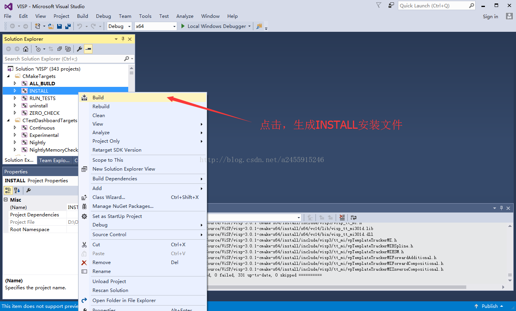Select Retarget SDK Version entry
The width and height of the screenshot is (516, 311).
point(143,150)
